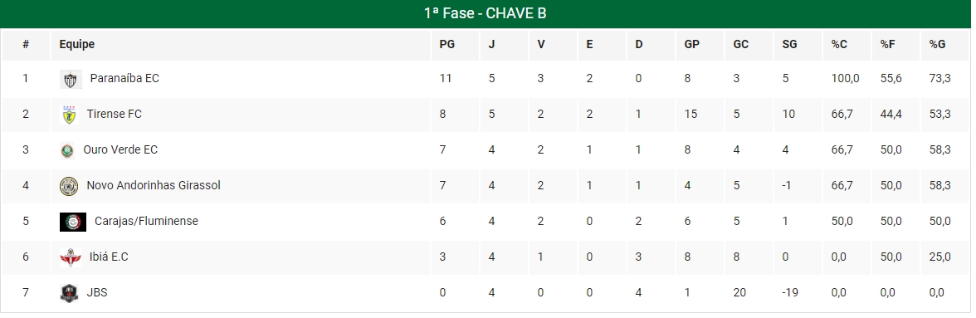
Task: Click the GP column header
Action: tap(691, 44)
